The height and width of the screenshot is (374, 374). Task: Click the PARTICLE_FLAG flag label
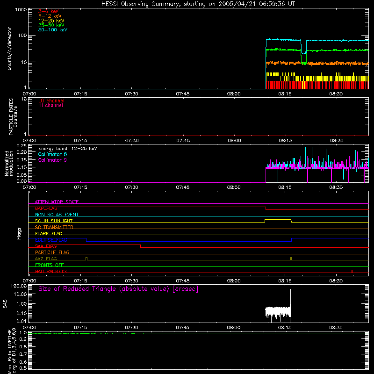click(x=52, y=252)
